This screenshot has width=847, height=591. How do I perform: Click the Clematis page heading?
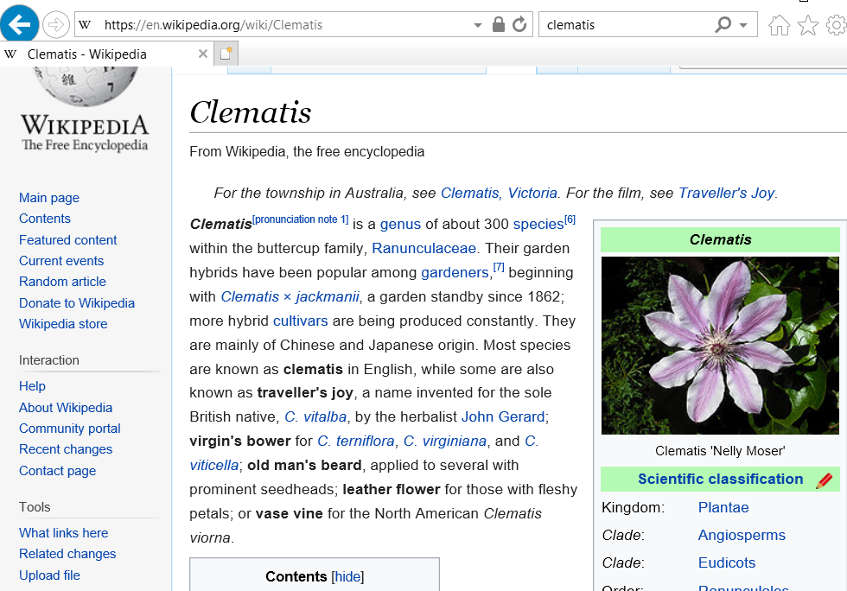click(x=250, y=111)
